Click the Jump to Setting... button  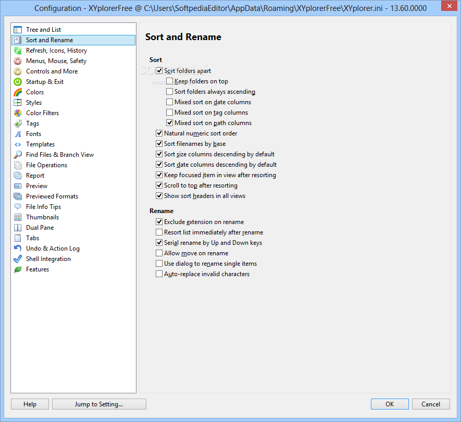pyautogui.click(x=99, y=404)
